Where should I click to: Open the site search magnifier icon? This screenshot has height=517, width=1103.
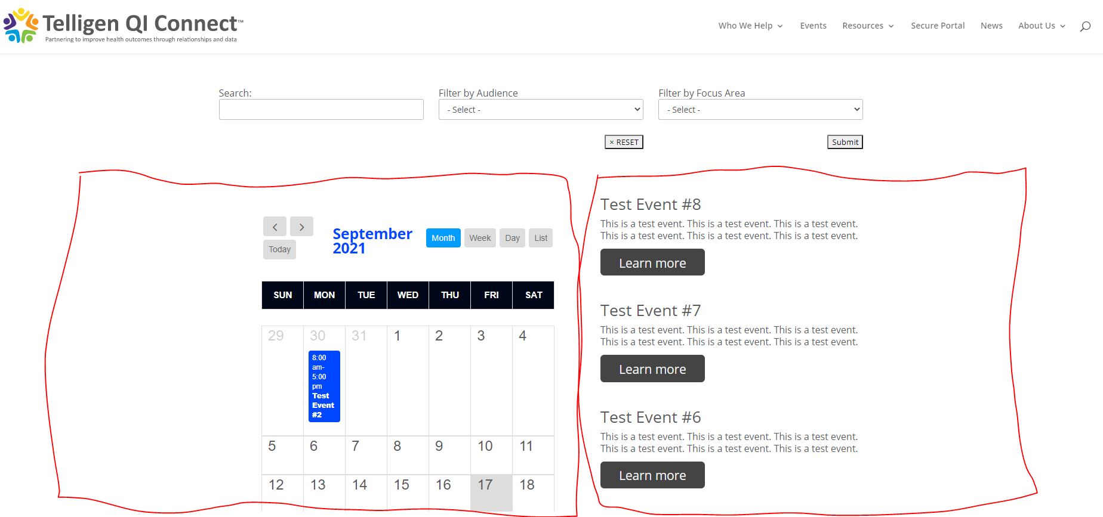pos(1085,26)
